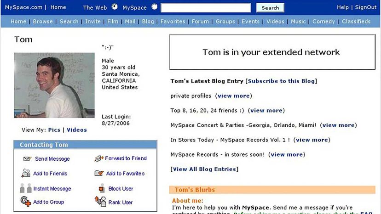381x214 pixels.
Task: Open the Videos navigation item
Action: pyautogui.click(x=275, y=21)
